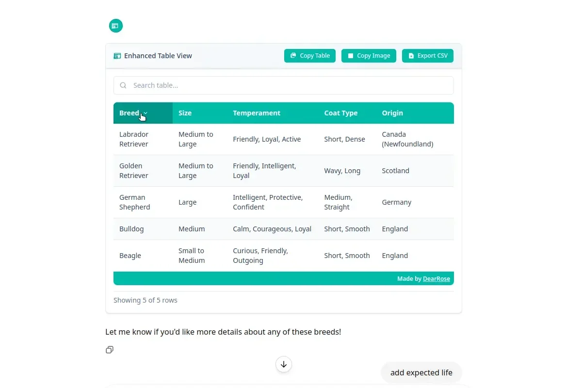Screen dimensions: 582x388
Task: Export the table with Export CSV
Action: pyautogui.click(x=427, y=56)
